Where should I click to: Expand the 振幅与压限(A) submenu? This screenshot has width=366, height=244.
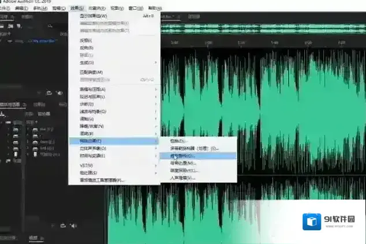click(92, 89)
